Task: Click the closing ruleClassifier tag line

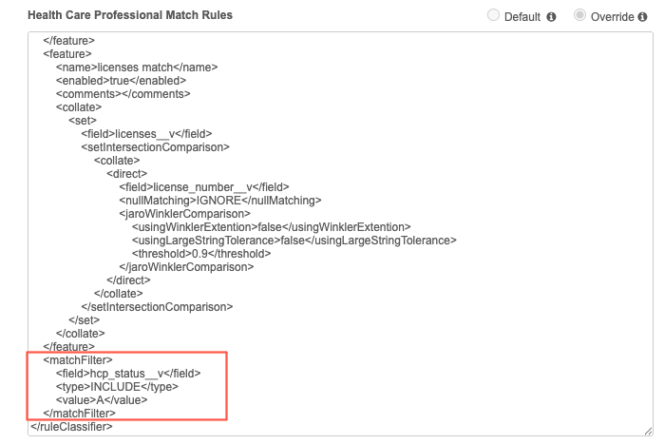Action: pyautogui.click(x=72, y=427)
